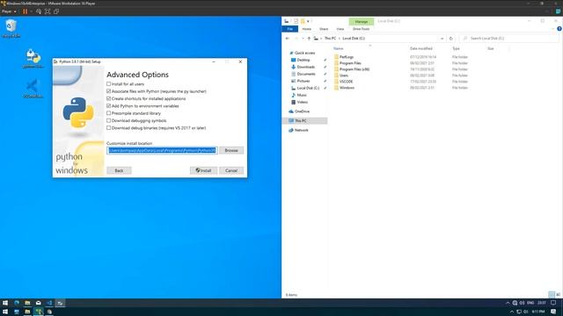Open Music in navigation pane
563x316 pixels.
point(302,95)
